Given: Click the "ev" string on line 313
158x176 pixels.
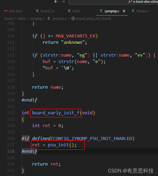Looking at the screenshot, I should click(x=140, y=55).
